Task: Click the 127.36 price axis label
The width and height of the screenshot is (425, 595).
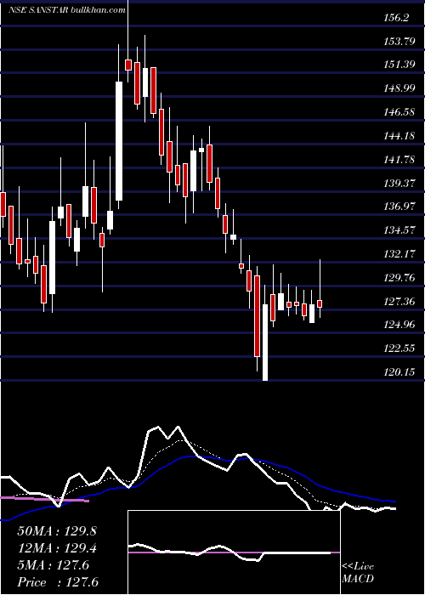Action: (399, 302)
